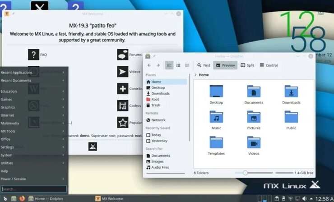334x202 pixels.
Task: Click the breadcrumb chevron before Home
Action: [x=195, y=75]
